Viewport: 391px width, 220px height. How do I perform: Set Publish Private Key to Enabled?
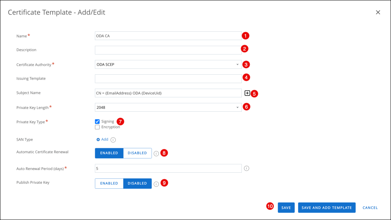click(109, 183)
